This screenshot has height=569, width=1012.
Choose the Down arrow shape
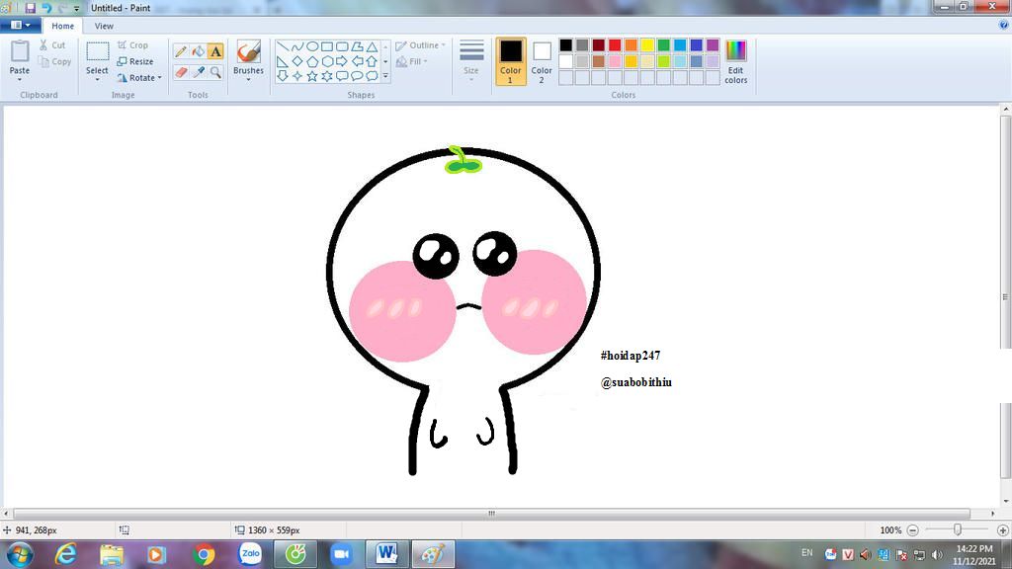tap(282, 76)
